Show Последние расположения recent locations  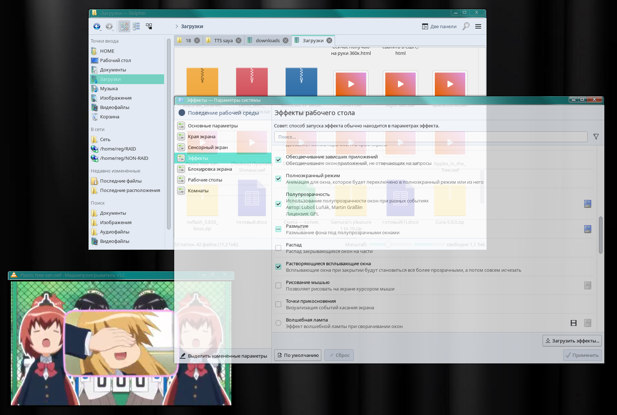(127, 190)
